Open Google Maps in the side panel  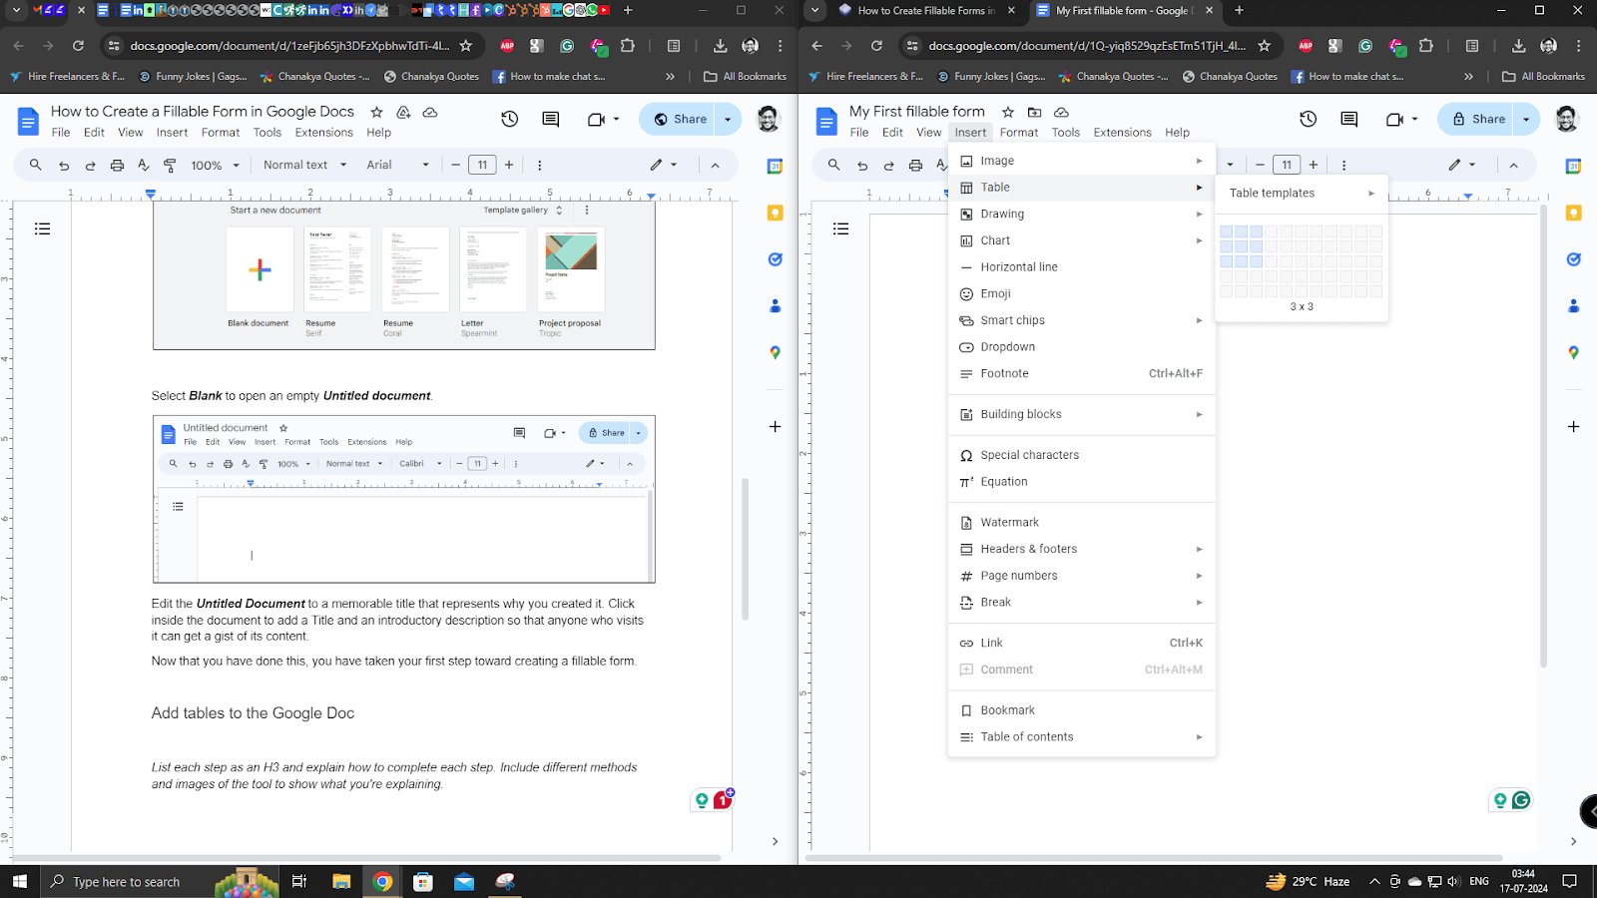tap(775, 351)
